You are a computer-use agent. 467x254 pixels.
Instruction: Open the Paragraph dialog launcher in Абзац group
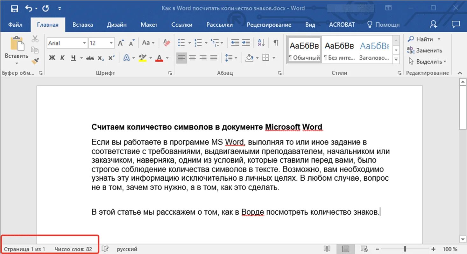click(279, 73)
